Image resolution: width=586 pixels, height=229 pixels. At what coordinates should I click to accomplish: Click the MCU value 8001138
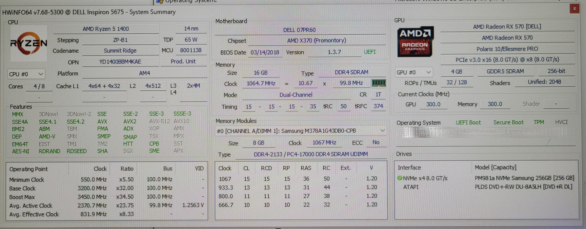coord(191,50)
